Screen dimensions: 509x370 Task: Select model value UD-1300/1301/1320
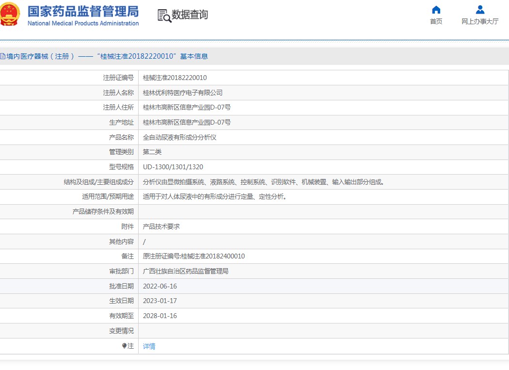click(173, 167)
